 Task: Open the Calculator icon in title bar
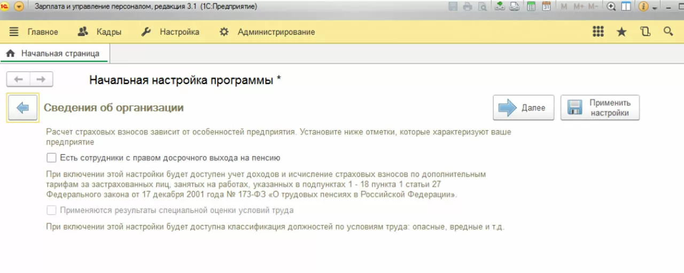[x=531, y=7]
